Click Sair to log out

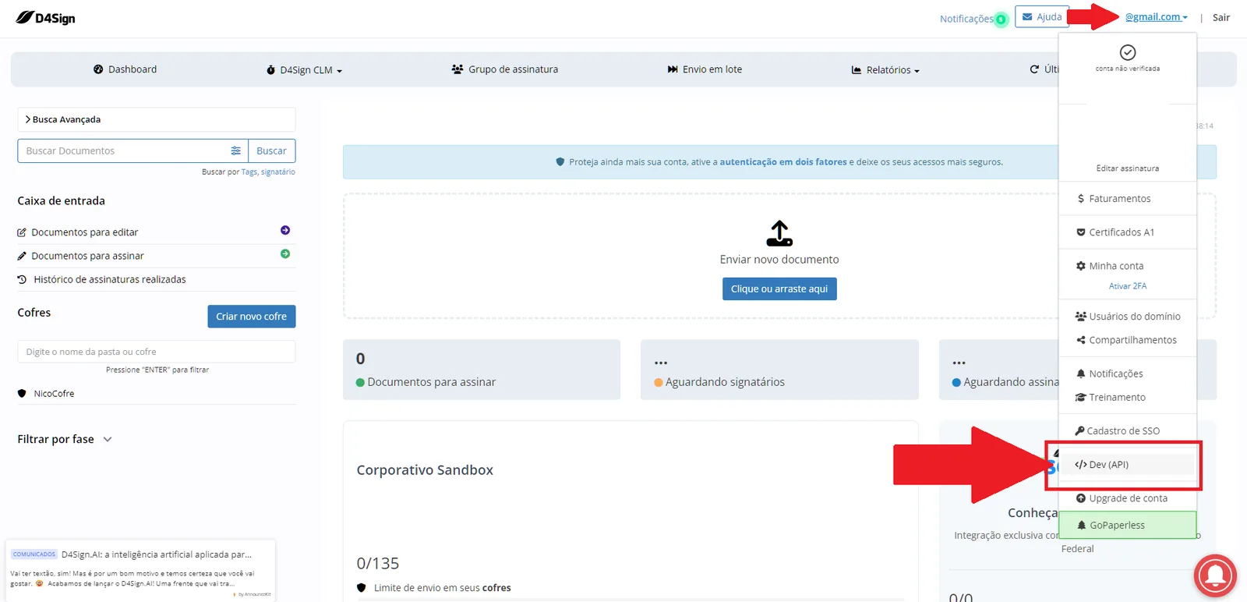click(x=1221, y=17)
